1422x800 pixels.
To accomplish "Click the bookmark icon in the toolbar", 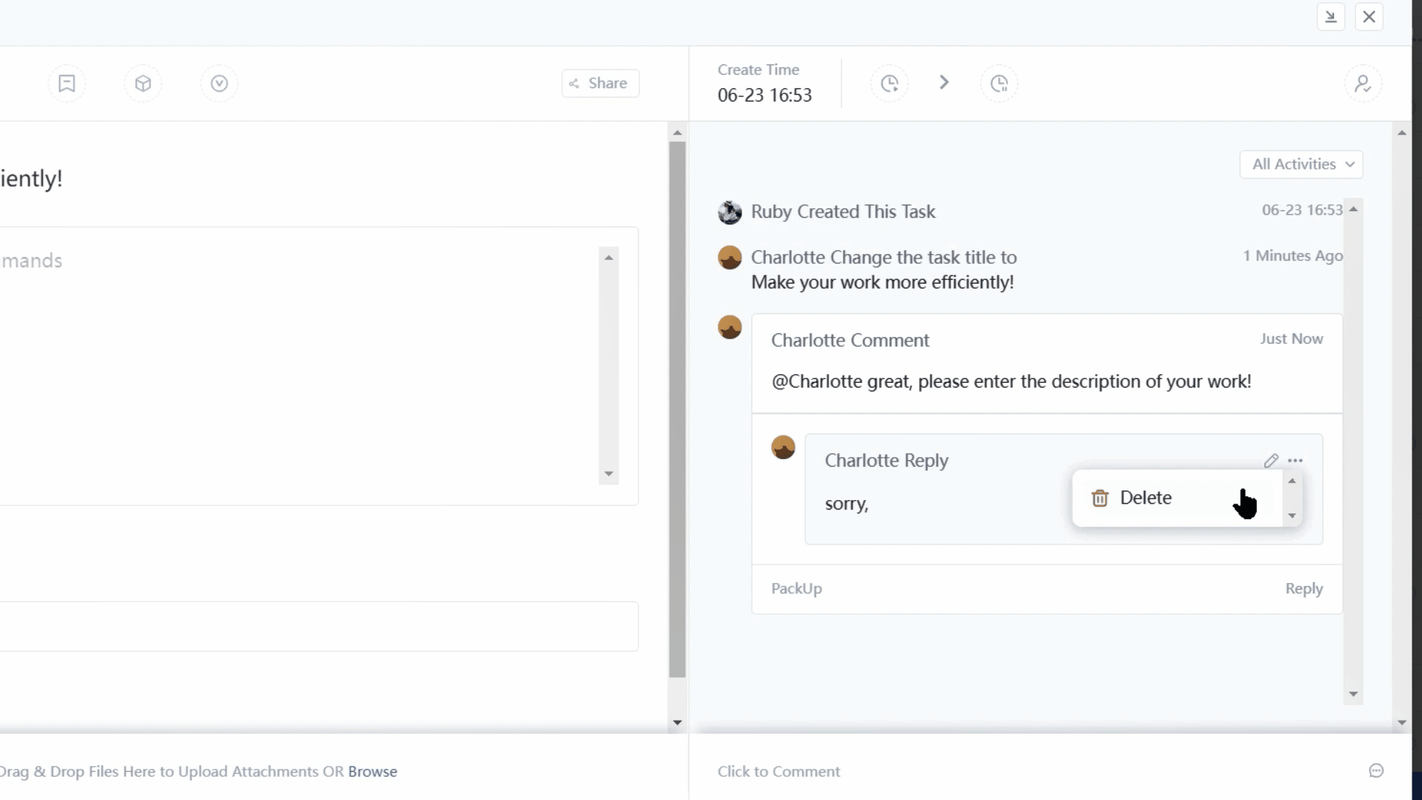I will point(67,83).
